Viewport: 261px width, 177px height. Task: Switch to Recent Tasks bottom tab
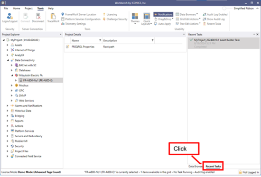click(213, 166)
